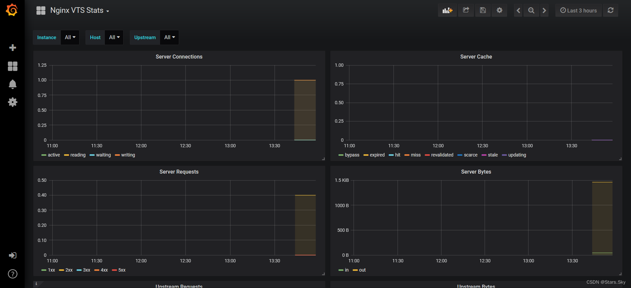
Task: Click the resize handle of Server Bytes panel
Action: (620, 274)
